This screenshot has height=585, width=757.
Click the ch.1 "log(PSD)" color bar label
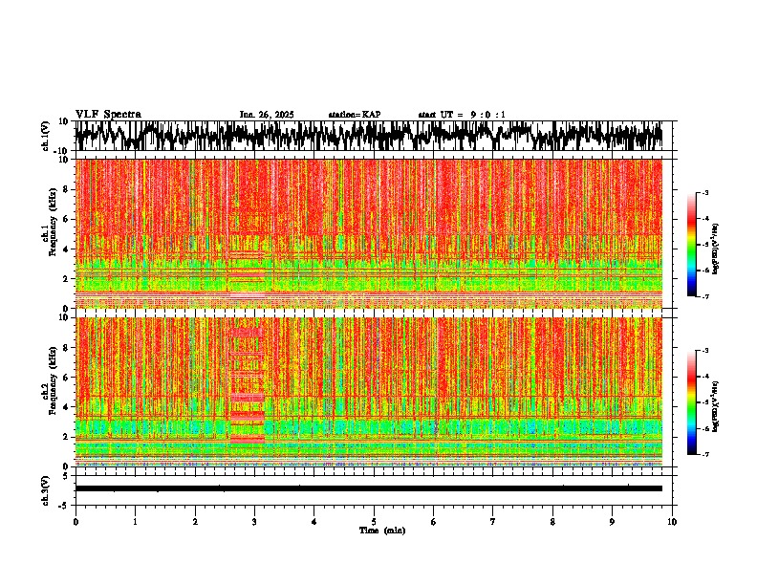click(x=716, y=249)
